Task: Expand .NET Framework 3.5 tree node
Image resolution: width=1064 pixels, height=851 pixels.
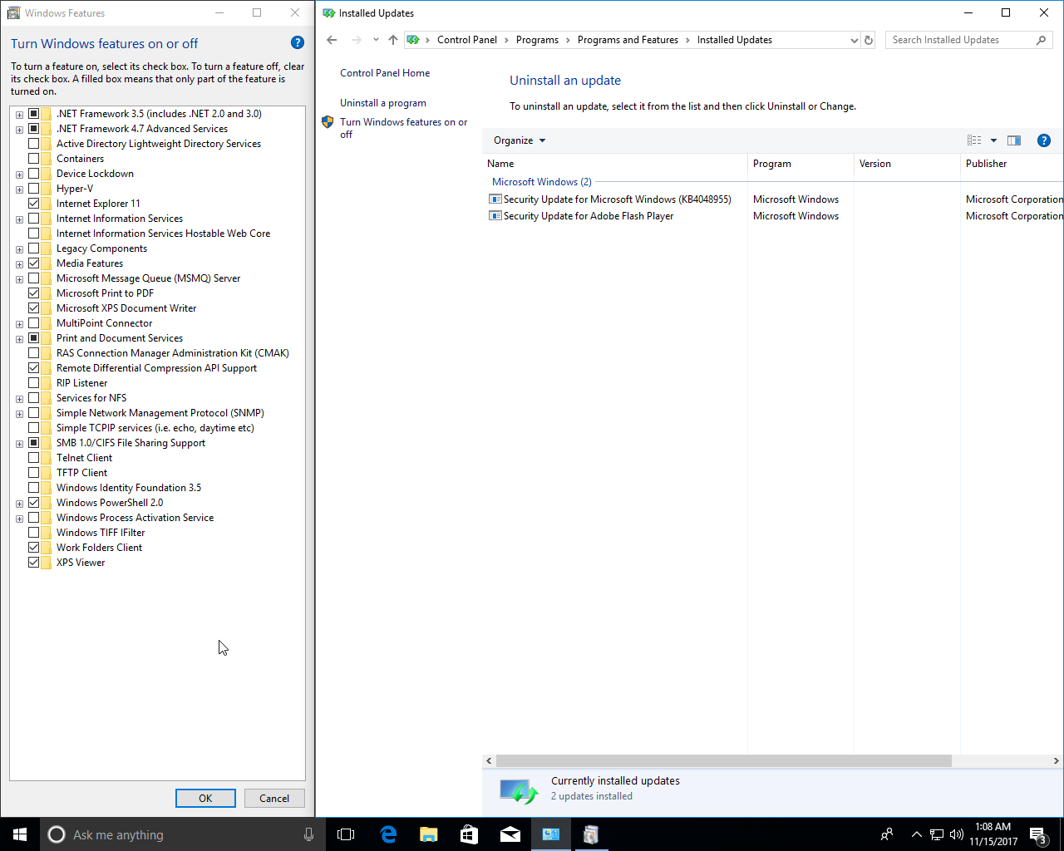Action: click(19, 114)
